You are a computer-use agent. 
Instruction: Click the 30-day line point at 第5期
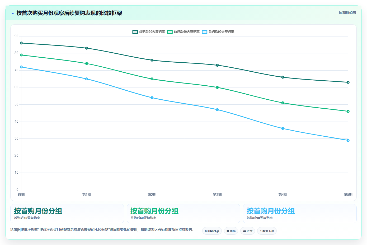[x=348, y=82]
